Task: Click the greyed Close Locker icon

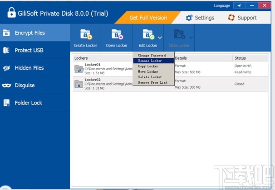Action: [x=179, y=34]
